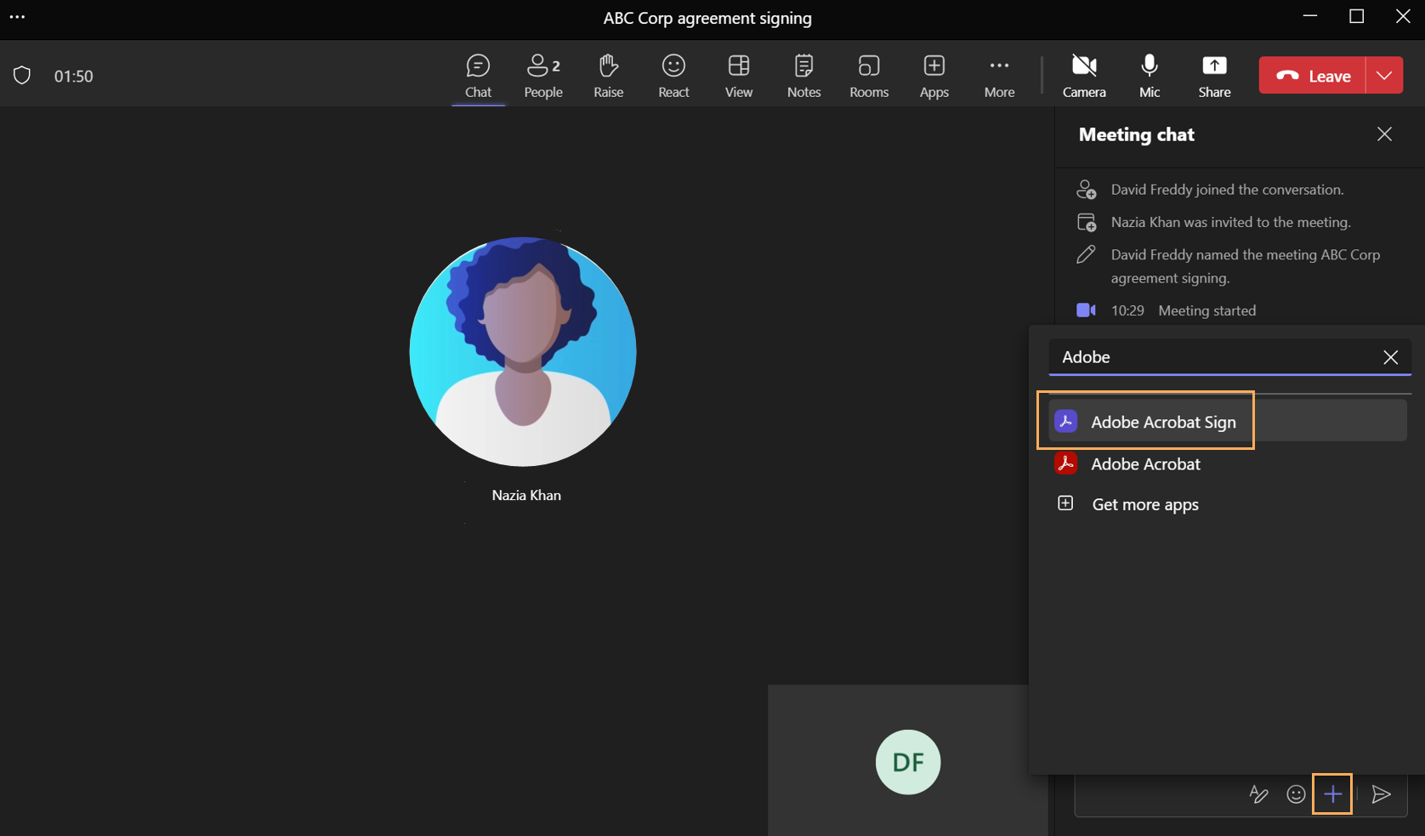Click the 'Meeting started' entry
This screenshot has height=836, width=1425.
point(1206,310)
